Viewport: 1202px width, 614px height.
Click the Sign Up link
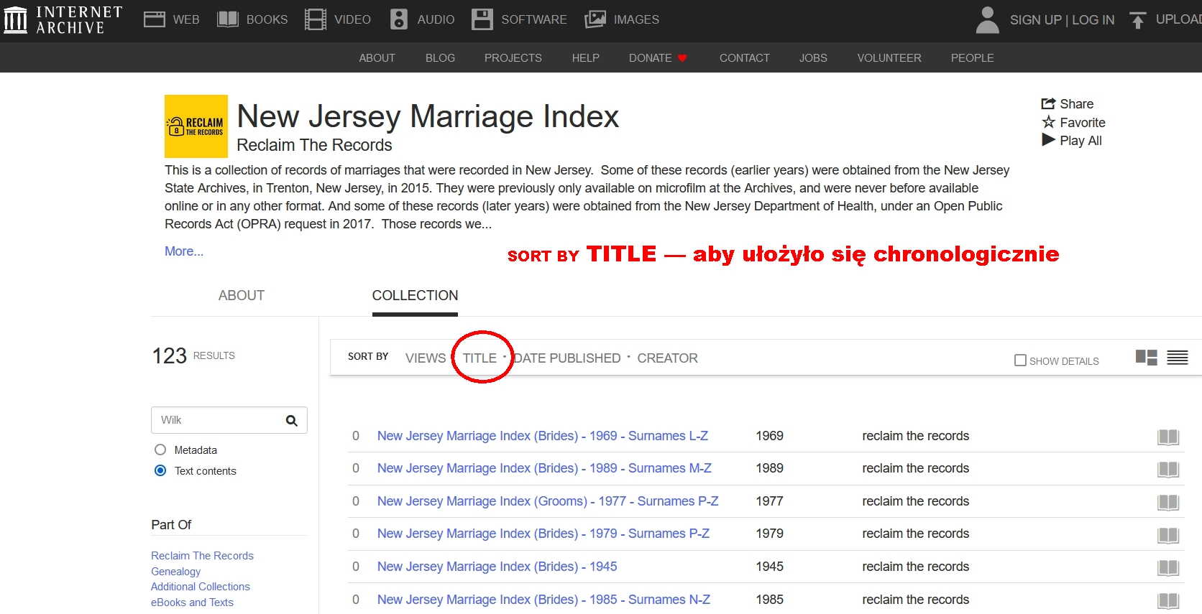[x=1035, y=20]
